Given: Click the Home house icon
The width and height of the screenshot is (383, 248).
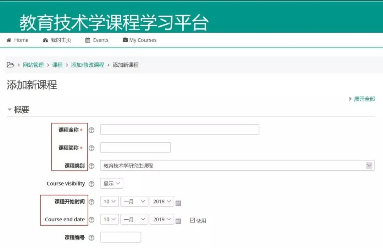Looking at the screenshot, I should (x=9, y=40).
